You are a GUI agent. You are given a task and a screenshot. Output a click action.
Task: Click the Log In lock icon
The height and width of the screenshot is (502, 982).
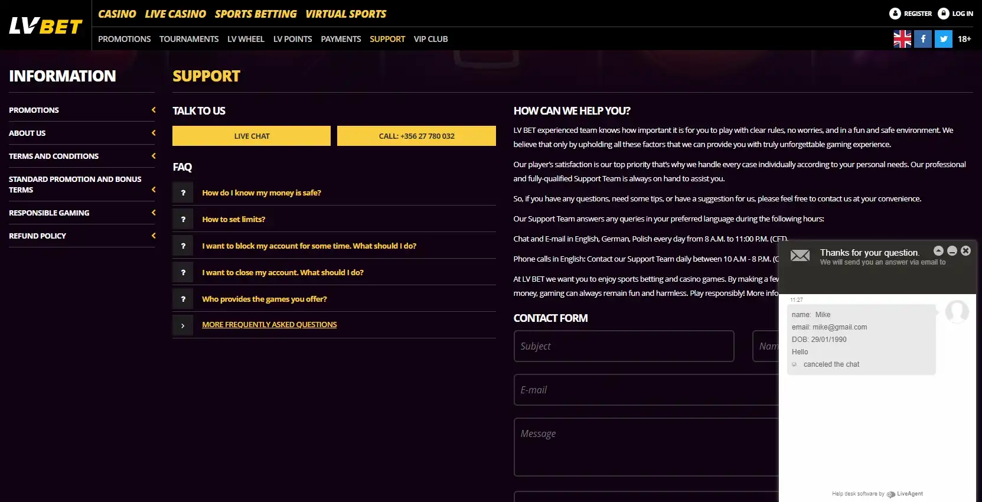[x=944, y=14]
